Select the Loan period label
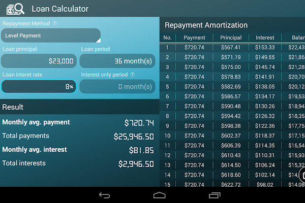Viewport: 305px width, 203px height. point(96,49)
